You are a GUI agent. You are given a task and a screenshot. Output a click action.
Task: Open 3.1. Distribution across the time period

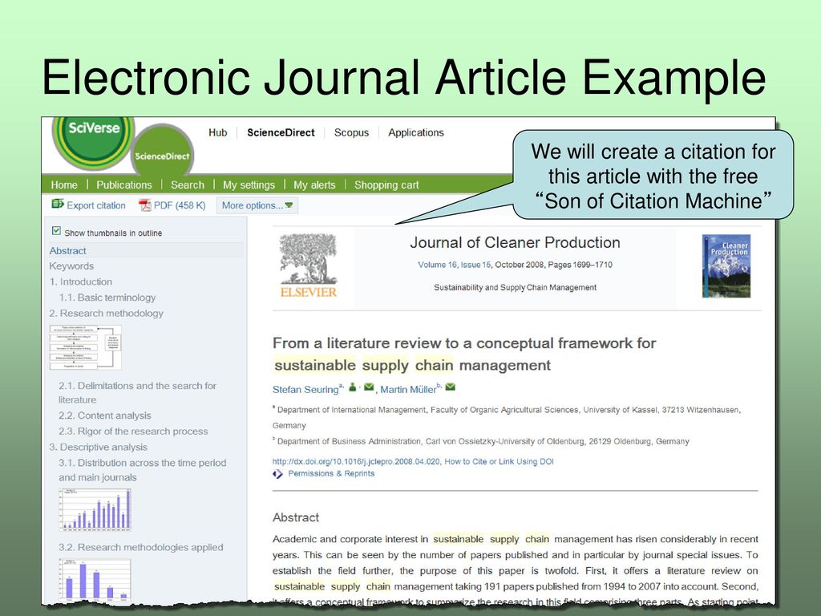(143, 470)
